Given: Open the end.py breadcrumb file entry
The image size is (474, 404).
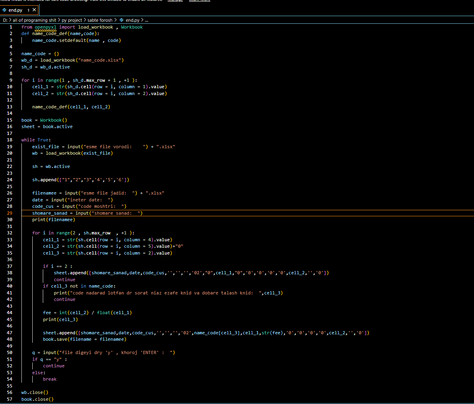Looking at the screenshot, I should (x=130, y=20).
